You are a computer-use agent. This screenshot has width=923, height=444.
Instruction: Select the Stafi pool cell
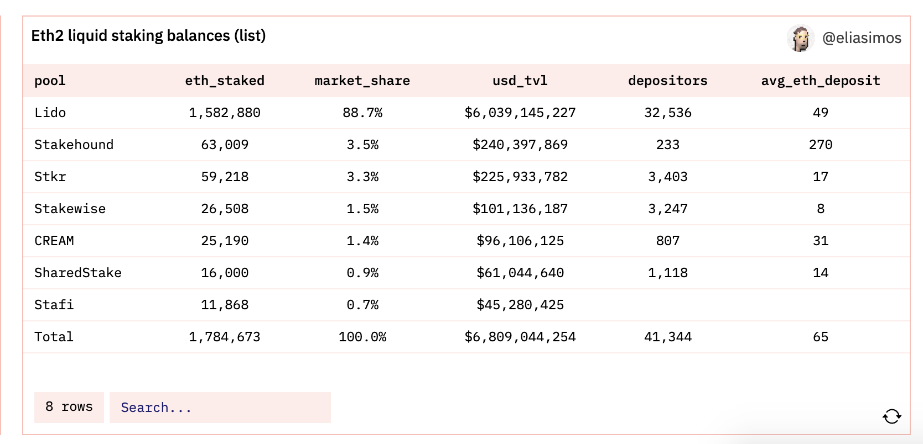click(x=54, y=305)
